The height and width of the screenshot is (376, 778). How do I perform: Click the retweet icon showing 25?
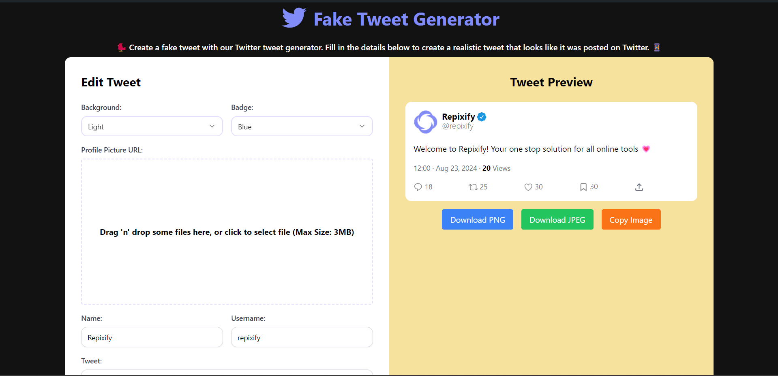(472, 187)
